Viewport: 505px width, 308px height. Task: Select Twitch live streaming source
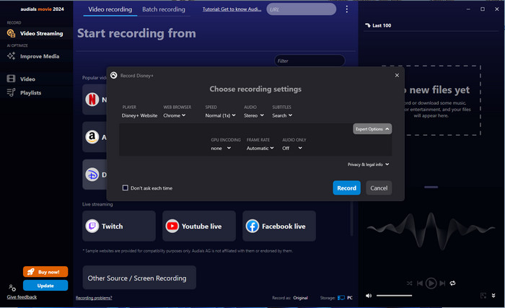point(119,226)
